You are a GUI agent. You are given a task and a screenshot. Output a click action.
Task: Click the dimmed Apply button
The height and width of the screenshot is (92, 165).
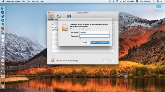(x=110, y=61)
